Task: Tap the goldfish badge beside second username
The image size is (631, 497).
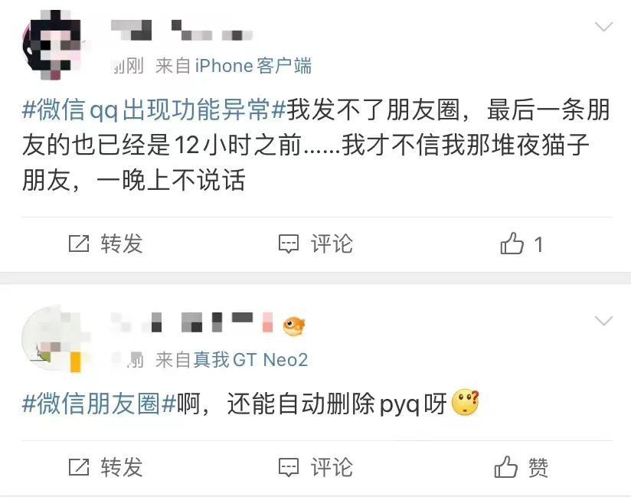Action: [x=294, y=326]
